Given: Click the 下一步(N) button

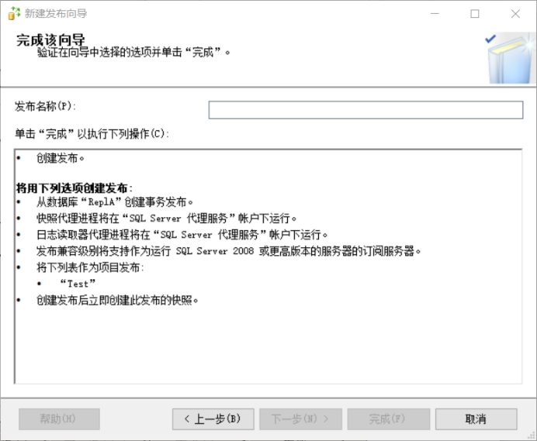Looking at the screenshot, I should (300, 419).
